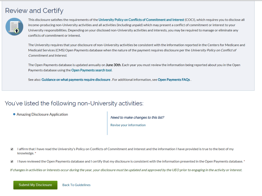Screen dimensions: 262x196
Task: Open the Open Payments search tool link
Action: coord(92,70)
